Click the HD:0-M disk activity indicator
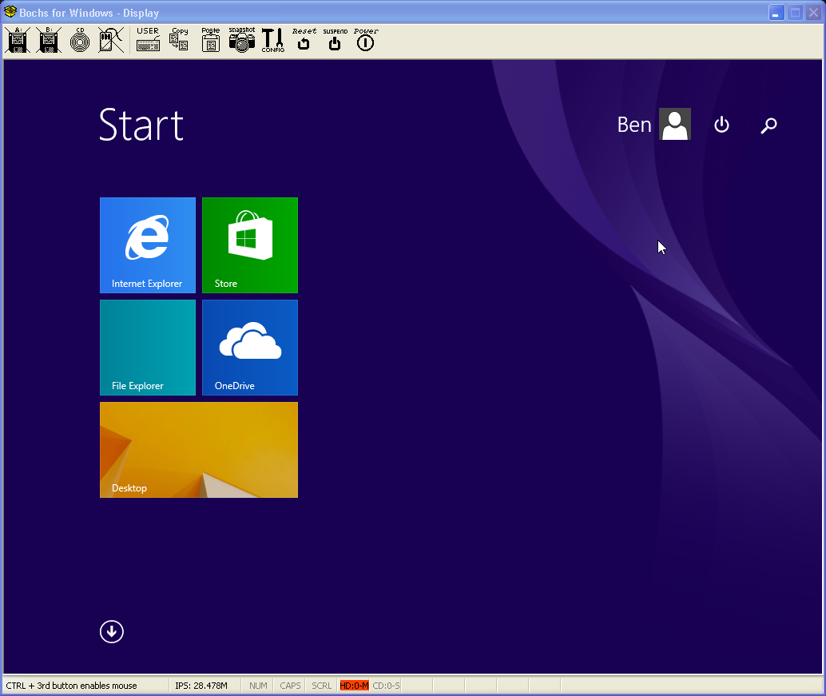Screen dimensions: 826x696 tap(354, 686)
